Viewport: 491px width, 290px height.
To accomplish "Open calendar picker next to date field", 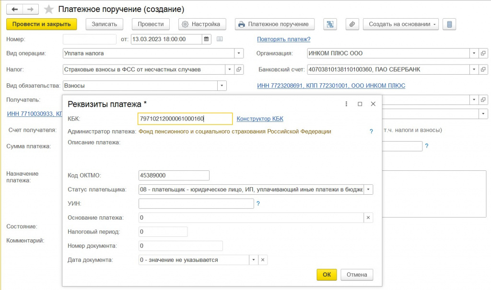I will (x=206, y=39).
